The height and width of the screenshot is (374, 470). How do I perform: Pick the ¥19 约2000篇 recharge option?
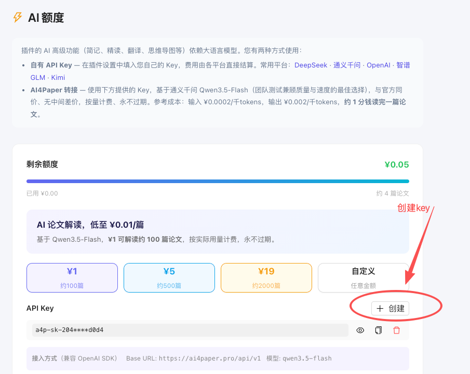[x=266, y=278]
